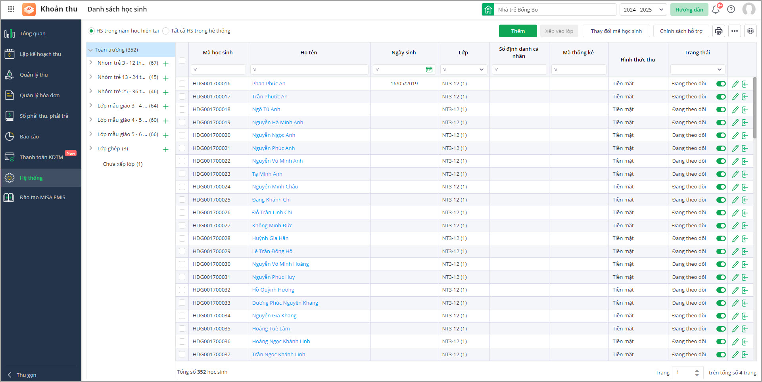
Task: Open Quản lý thu menu
Action: click(x=41, y=75)
